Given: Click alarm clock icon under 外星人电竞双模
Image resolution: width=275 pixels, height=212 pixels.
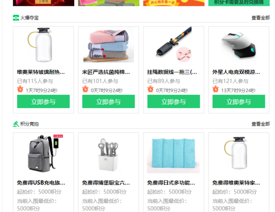Looking at the screenshot, I should [215, 89].
